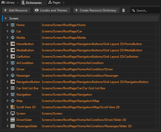
Task: Click the DriverSlider slider icon
Action: (13, 120)
